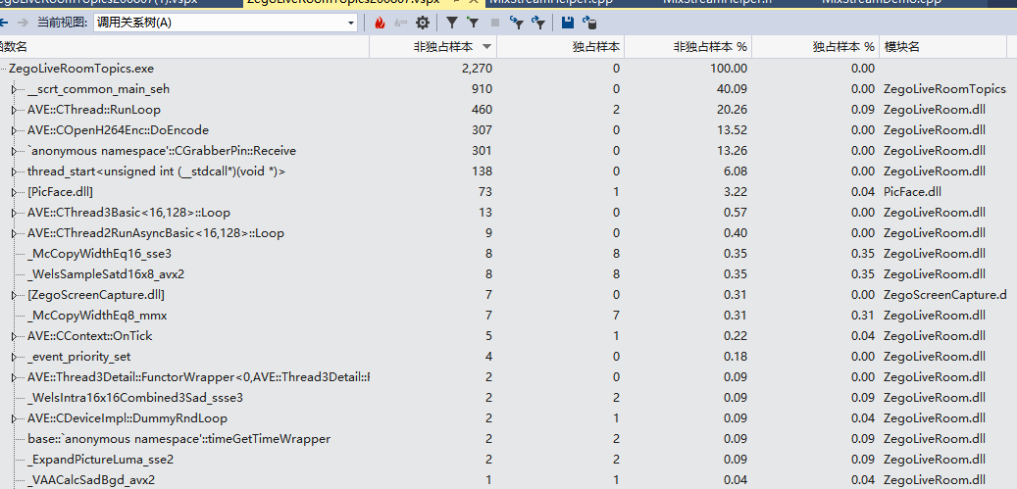Click the grayed hot path expand icon
Viewport: 1017px width, 489px height.
(401, 24)
